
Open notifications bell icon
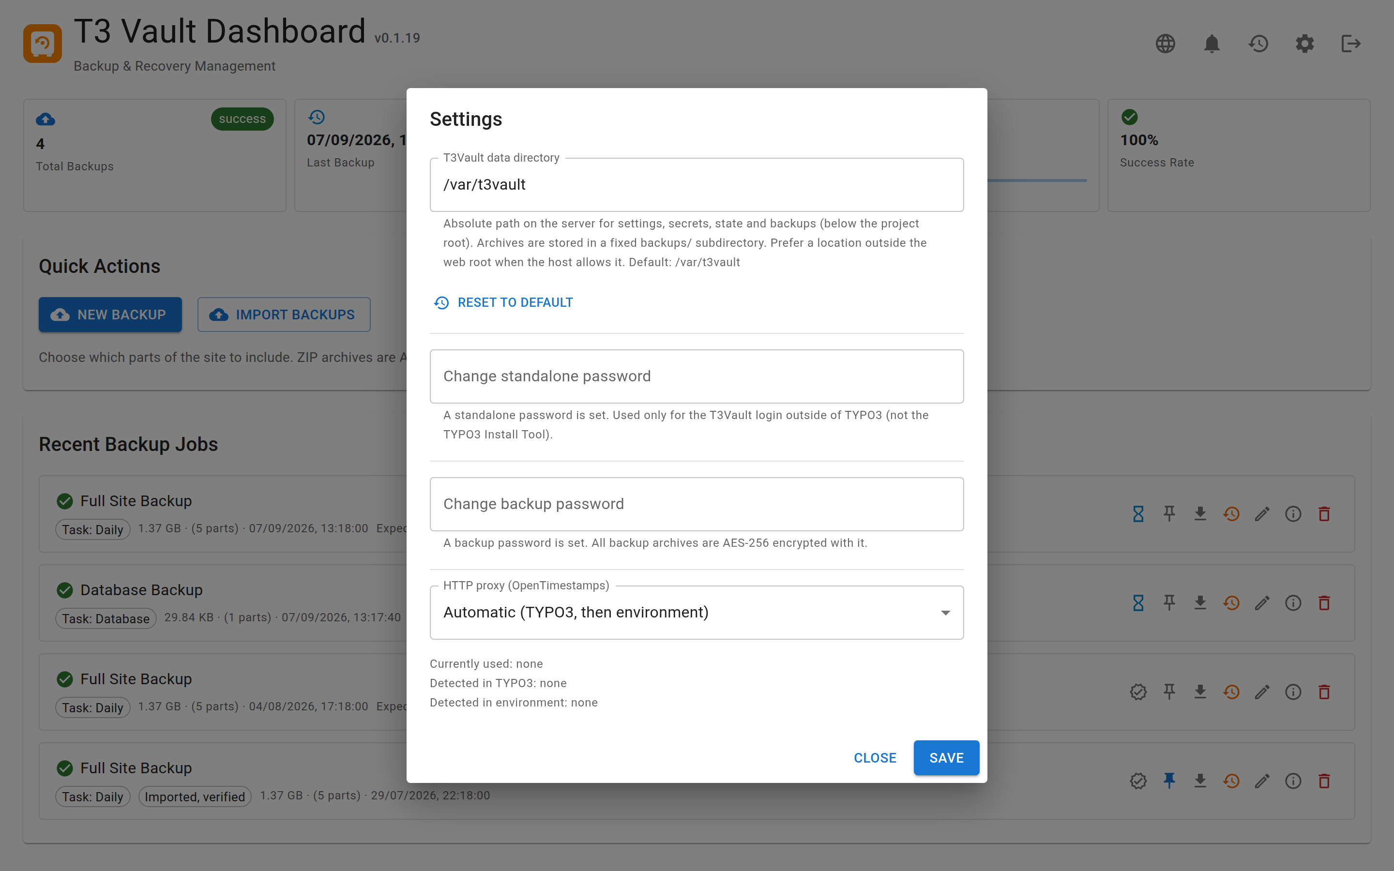(x=1212, y=44)
